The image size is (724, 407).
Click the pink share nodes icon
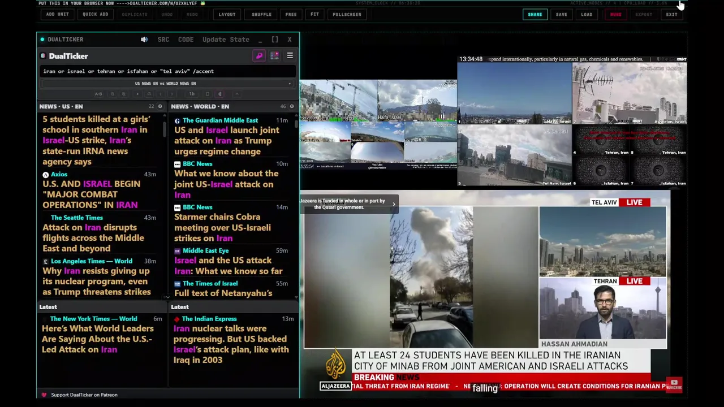point(220,94)
